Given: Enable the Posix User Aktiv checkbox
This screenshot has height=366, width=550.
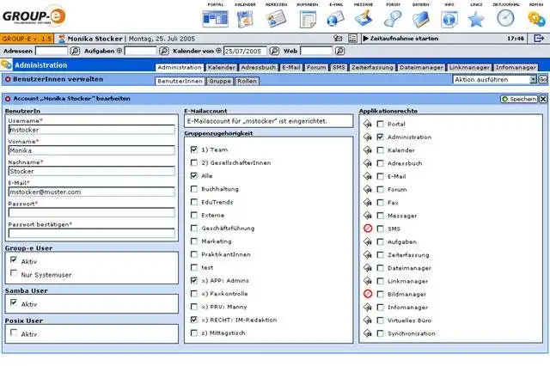Looking at the screenshot, I should (14, 332).
